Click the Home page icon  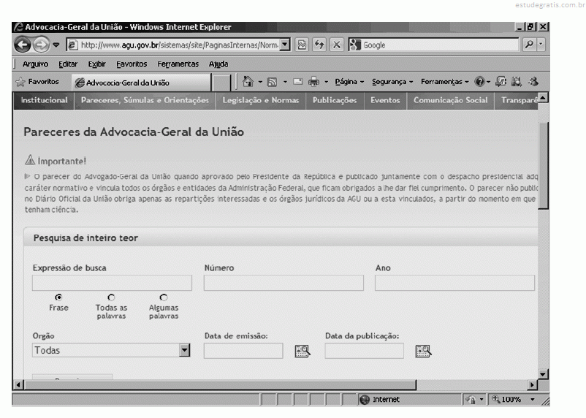coord(248,82)
